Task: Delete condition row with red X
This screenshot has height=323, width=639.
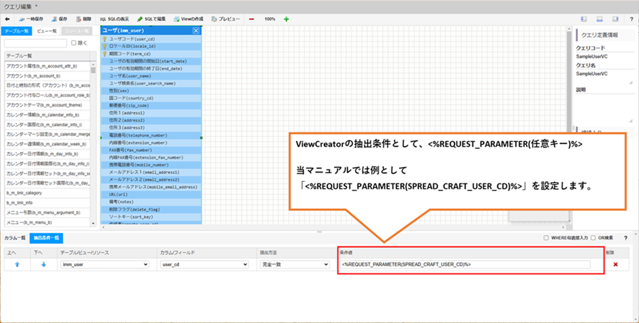Action: tap(615, 264)
